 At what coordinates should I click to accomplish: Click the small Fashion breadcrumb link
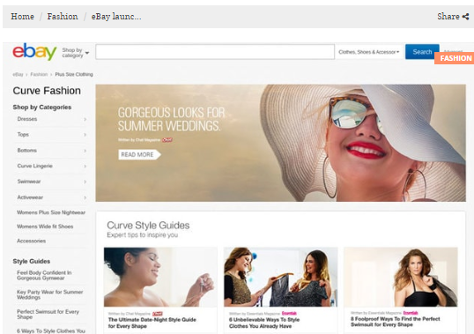39,74
